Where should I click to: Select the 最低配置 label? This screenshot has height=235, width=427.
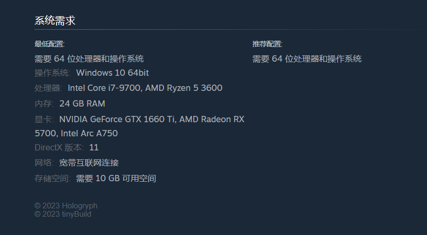coord(49,44)
